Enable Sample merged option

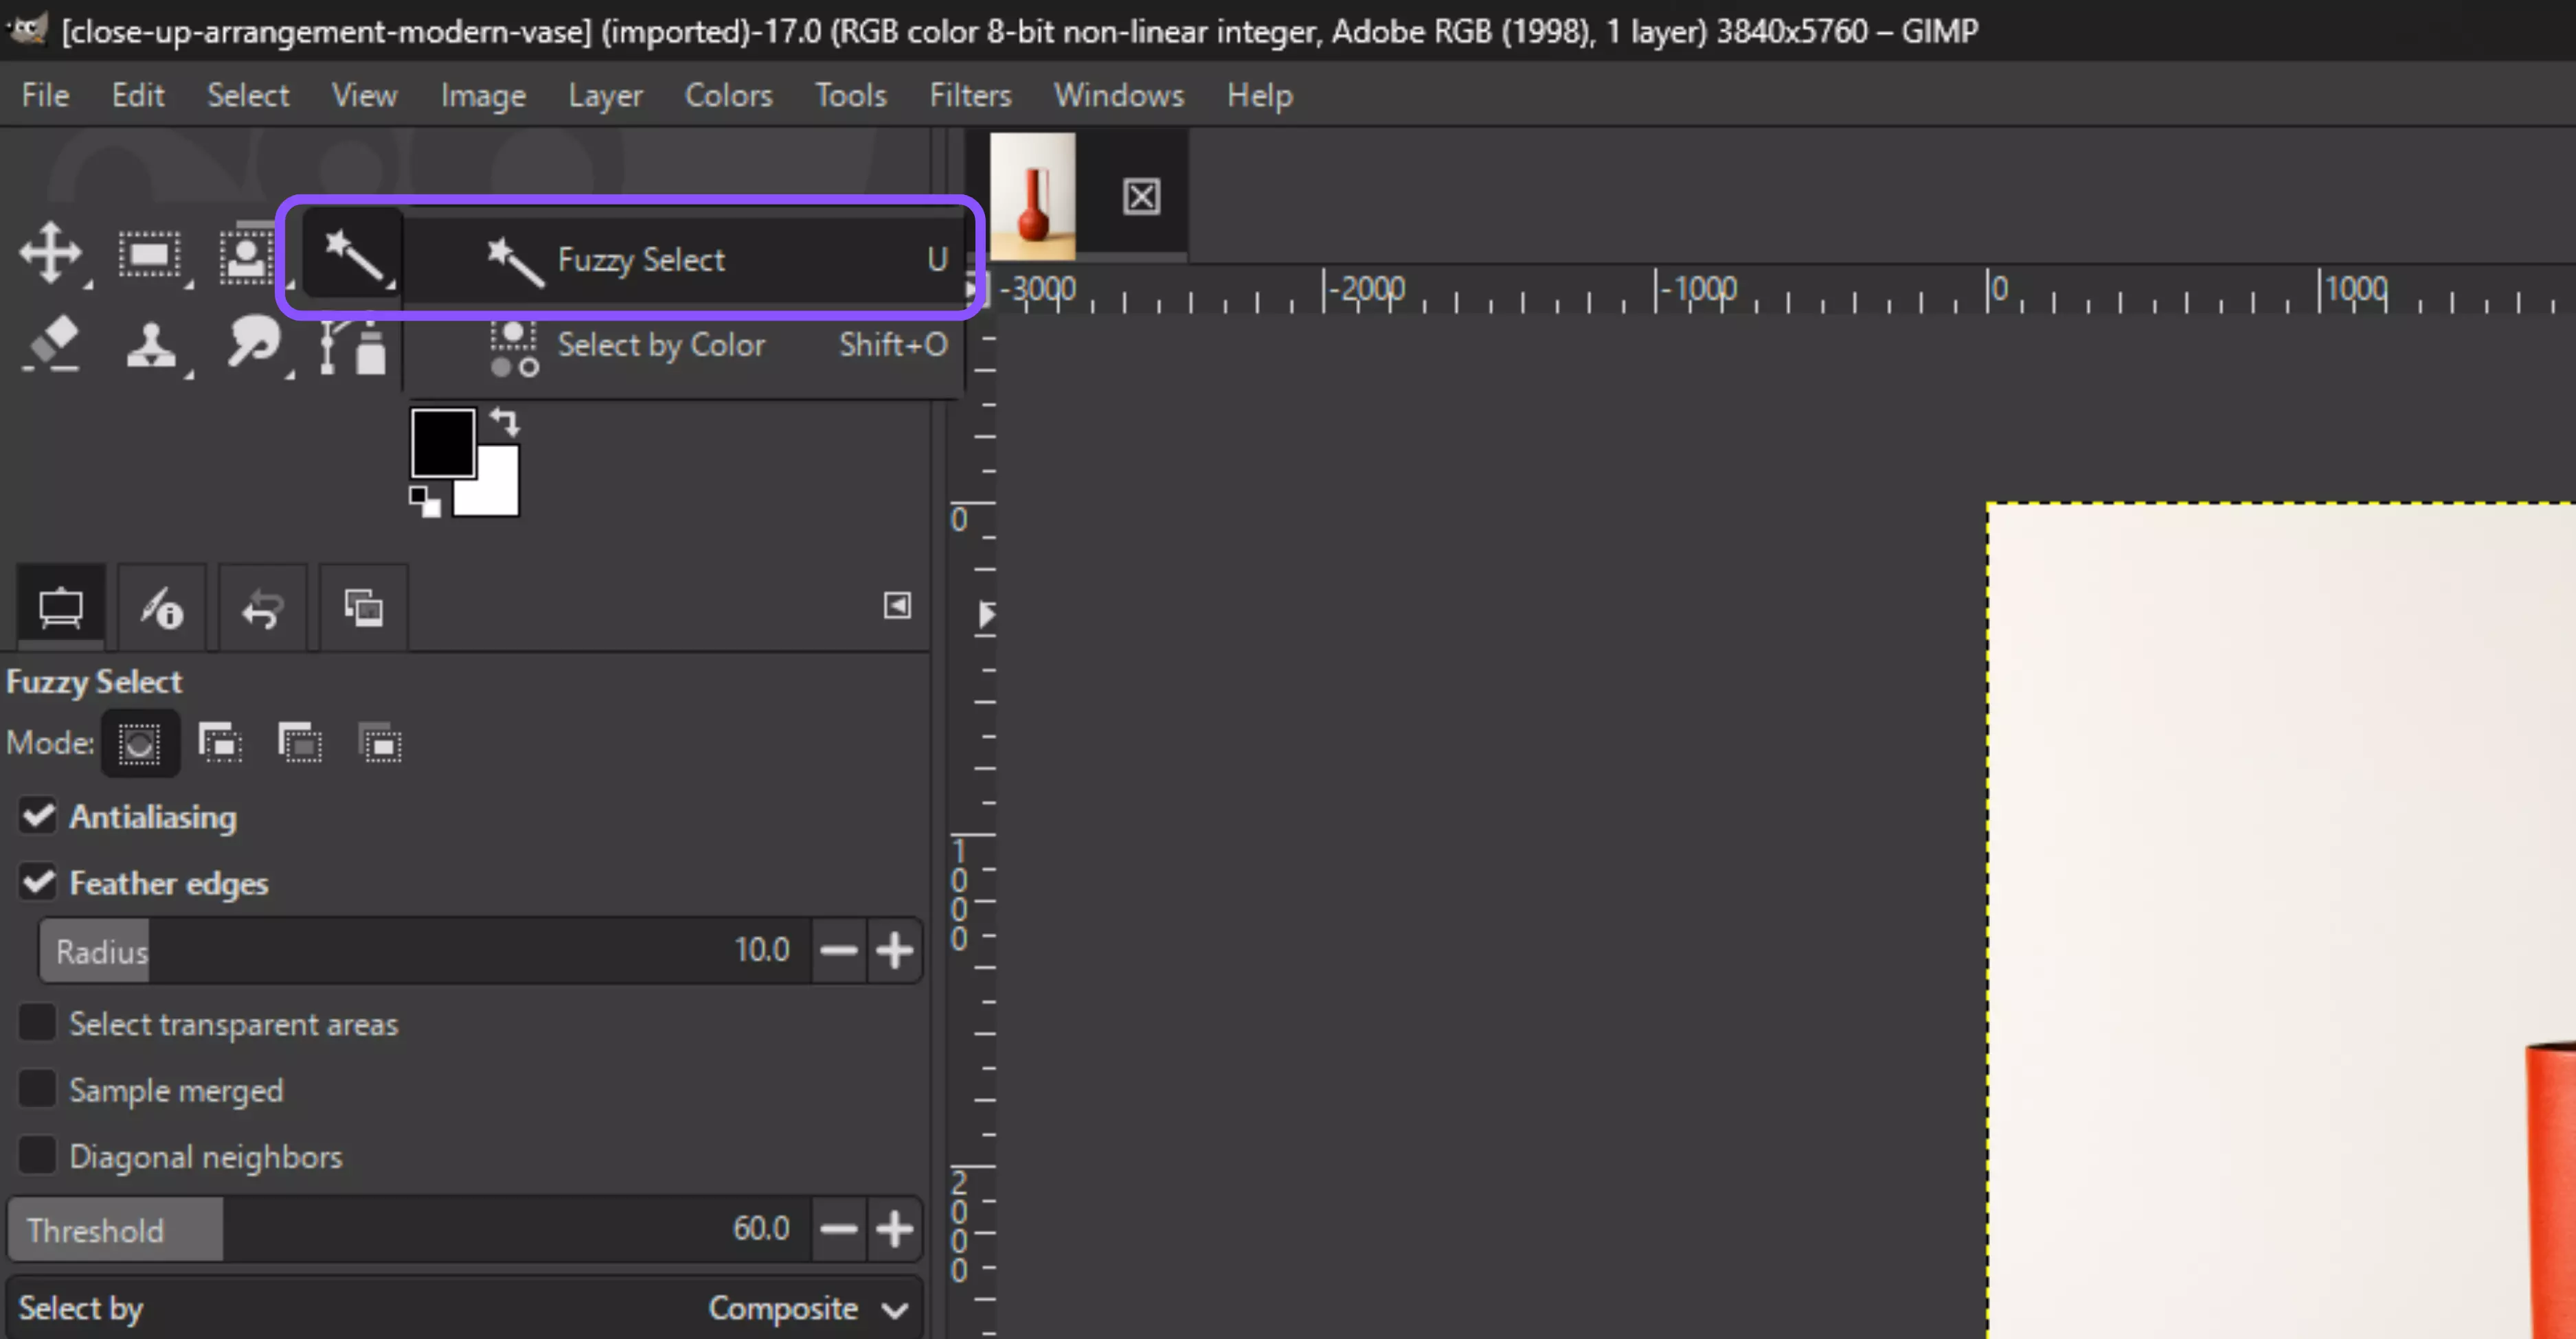38,1089
